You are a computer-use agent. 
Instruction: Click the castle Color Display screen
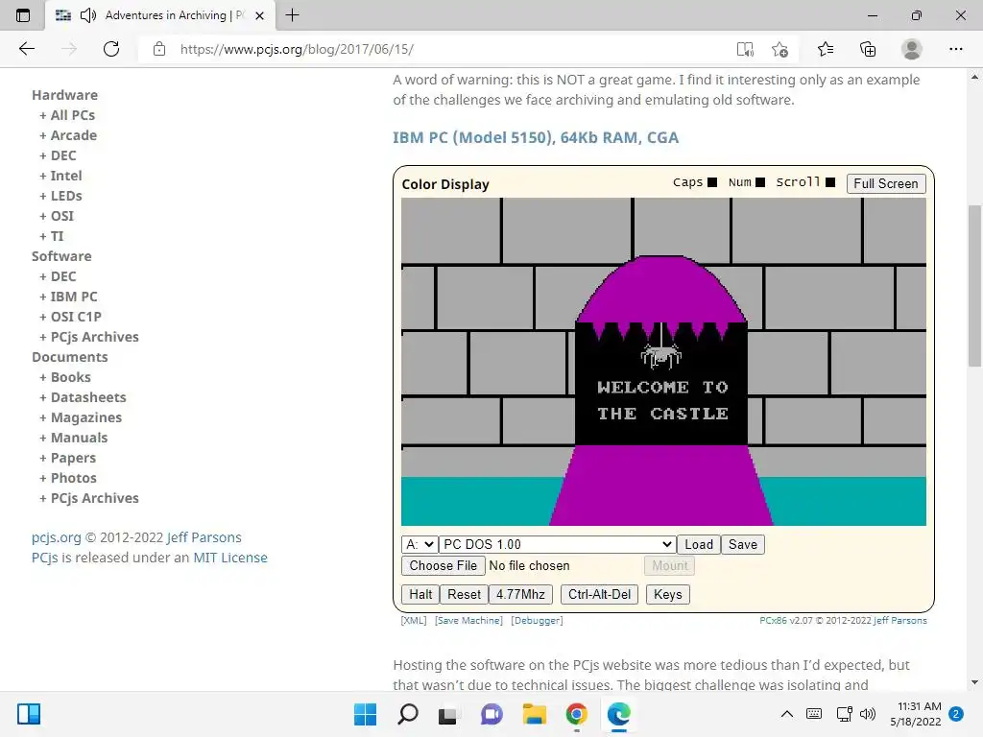(x=663, y=362)
